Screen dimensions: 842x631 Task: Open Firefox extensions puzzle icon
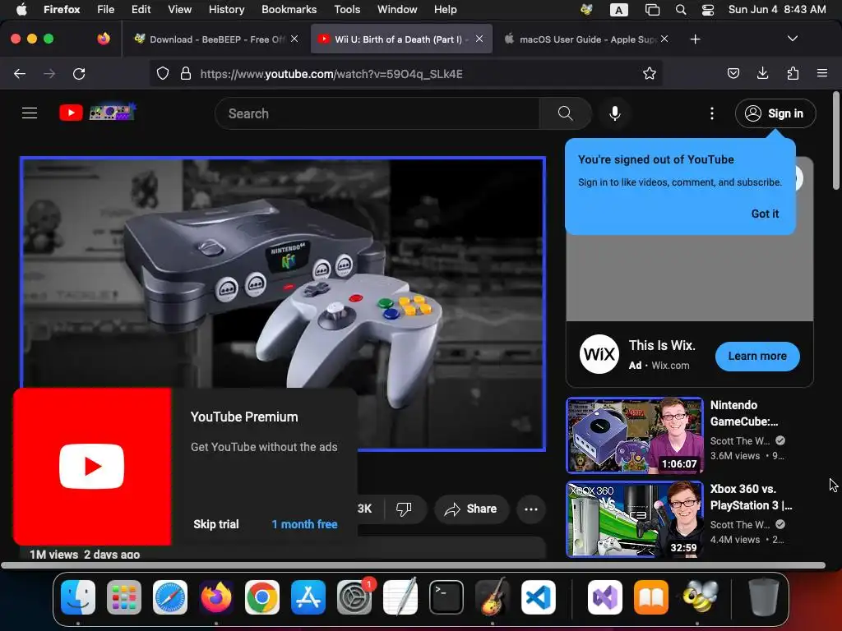pos(793,73)
